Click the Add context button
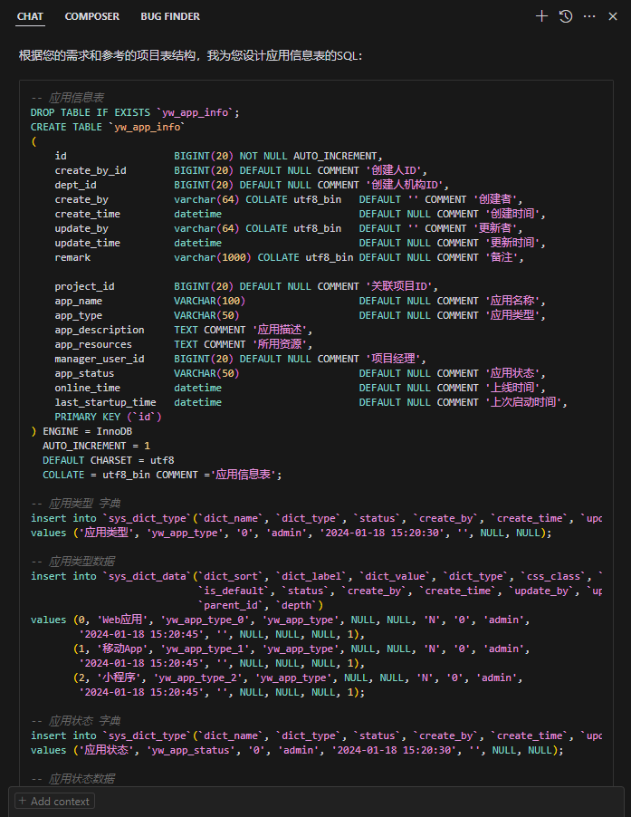This screenshot has width=631, height=817. 53,801
